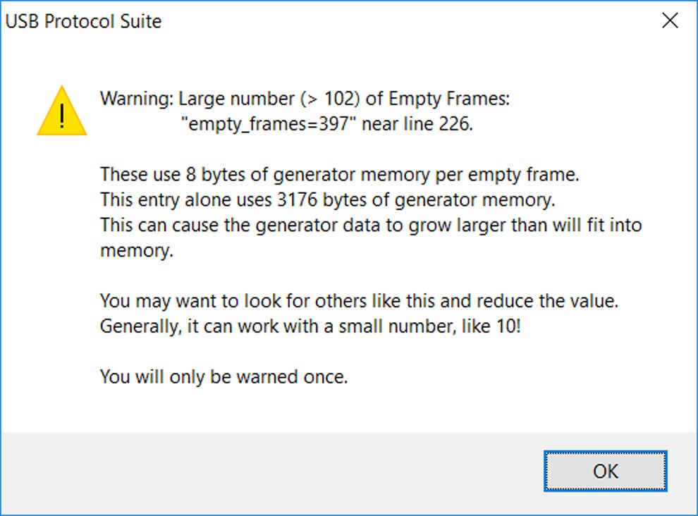This screenshot has width=698, height=516.
Task: Click the '8 bytes of generator memory' sentence
Action: point(339,175)
